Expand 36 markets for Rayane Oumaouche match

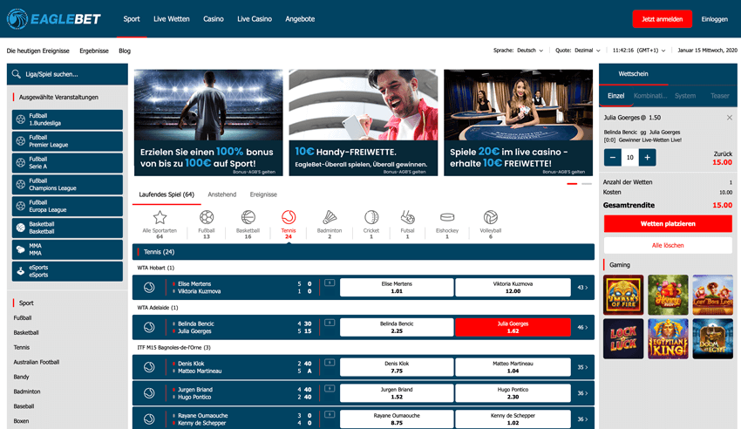coord(582,419)
